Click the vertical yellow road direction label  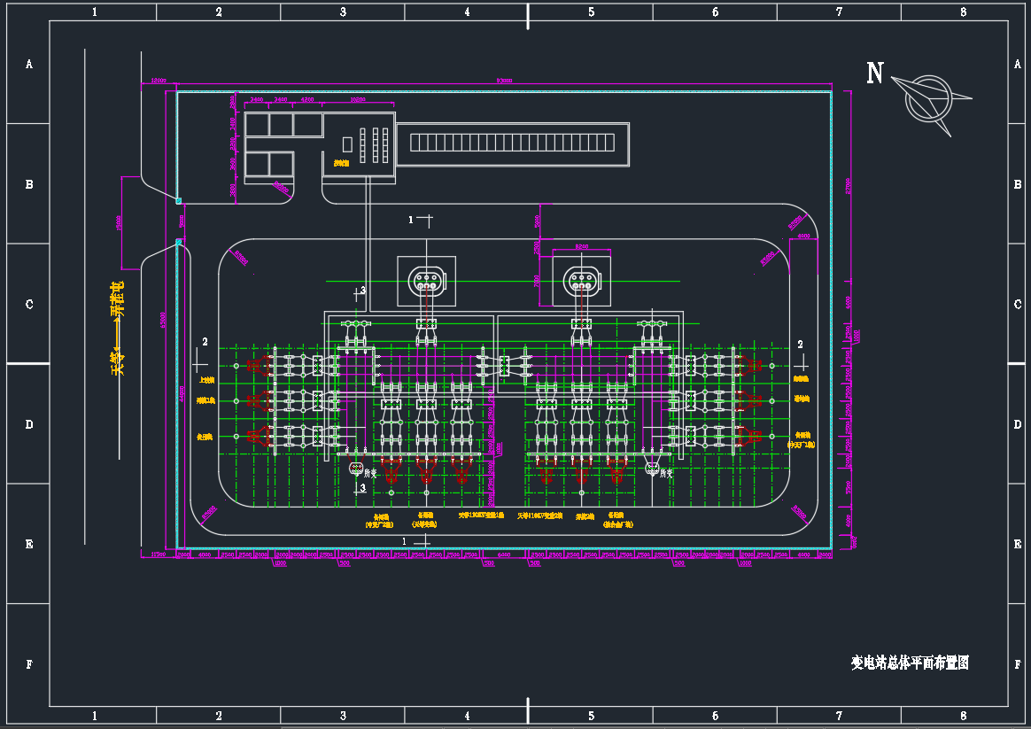coord(117,329)
